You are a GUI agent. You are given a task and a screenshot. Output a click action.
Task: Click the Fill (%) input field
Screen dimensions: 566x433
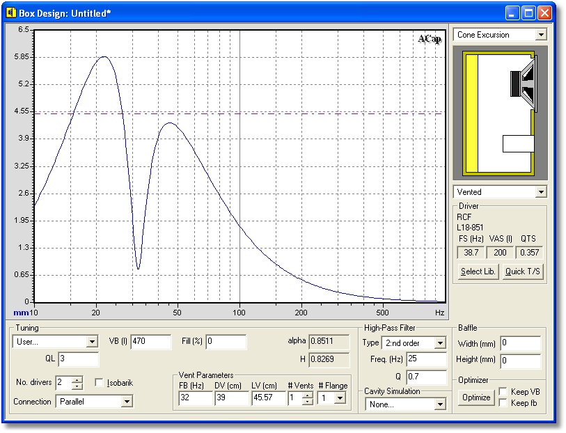226,341
